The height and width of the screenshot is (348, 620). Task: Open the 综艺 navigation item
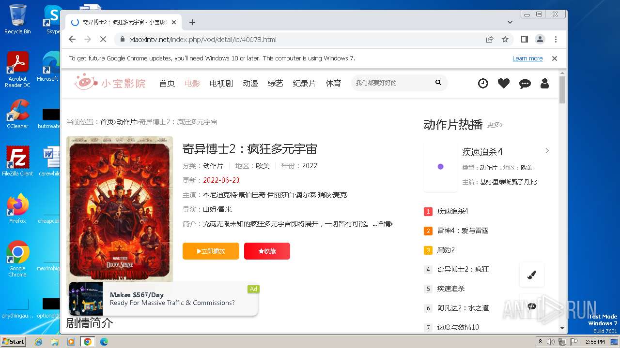[x=275, y=83]
